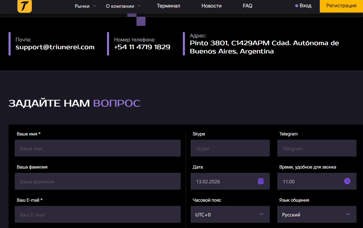Open clock picker in call time field
Screen dimensions: 363x228
pyautogui.click(x=347, y=181)
